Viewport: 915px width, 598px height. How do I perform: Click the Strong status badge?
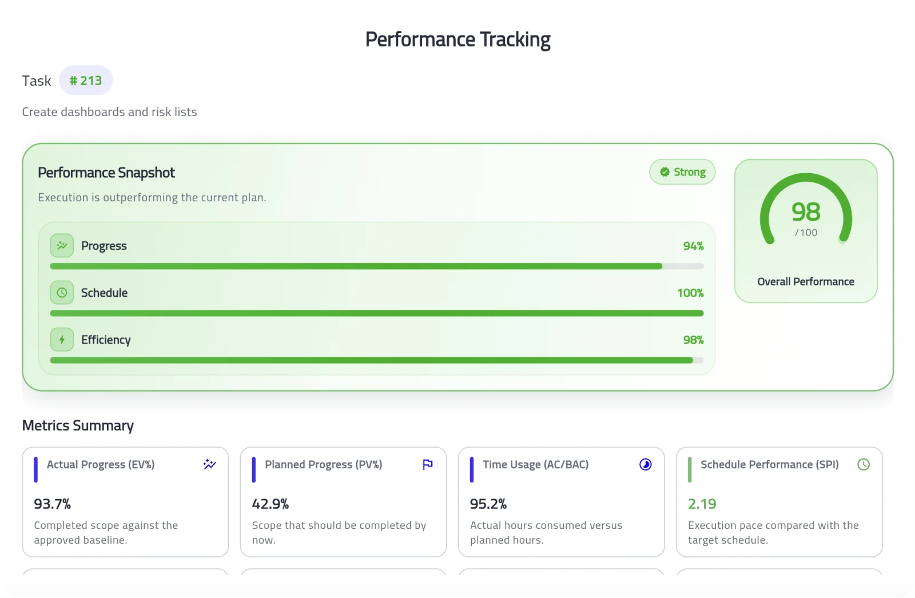click(x=682, y=172)
